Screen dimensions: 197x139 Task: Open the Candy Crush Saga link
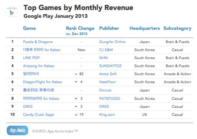(38, 115)
